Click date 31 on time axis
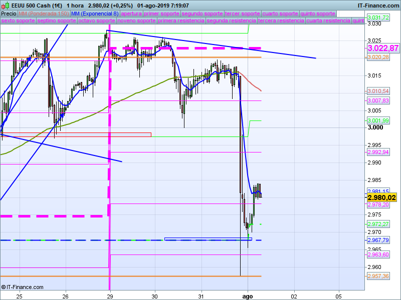Image resolution: width=401 pixels, height=300 pixels. coord(202,296)
